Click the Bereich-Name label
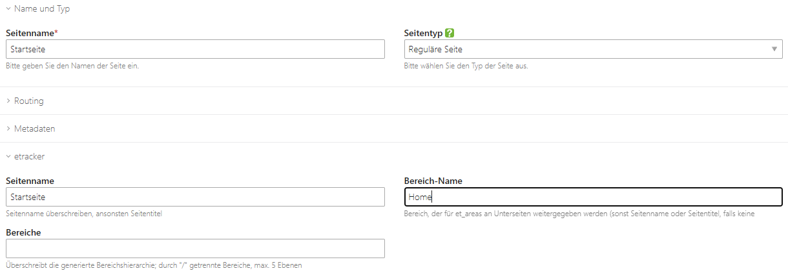The height and width of the screenshot is (273, 788). 433,181
